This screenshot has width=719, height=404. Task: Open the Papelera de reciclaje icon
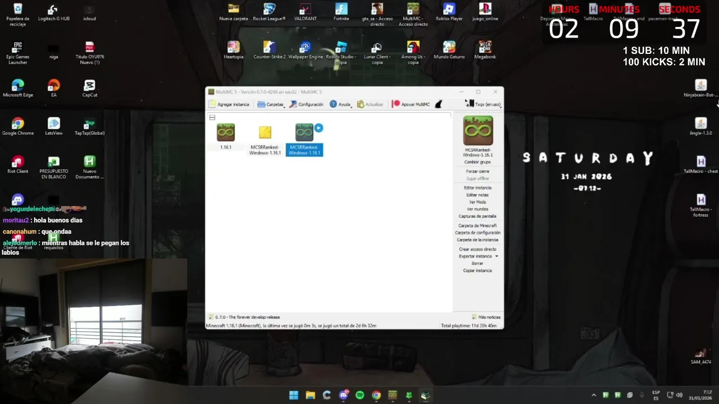tap(17, 15)
